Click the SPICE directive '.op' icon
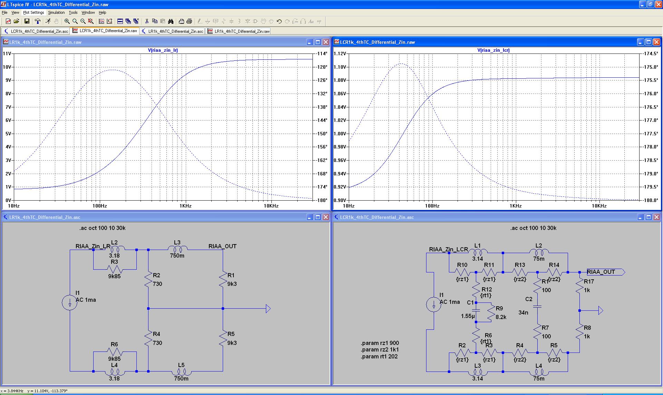663x395 pixels. (x=319, y=21)
